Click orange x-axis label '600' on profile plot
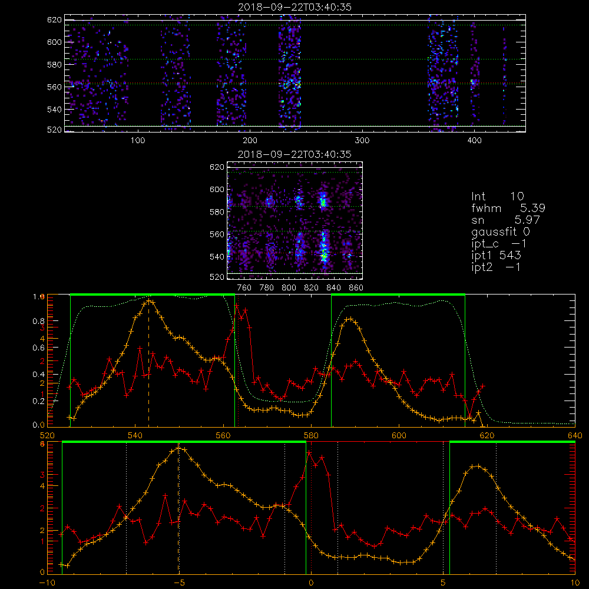The image size is (589, 589). (399, 436)
